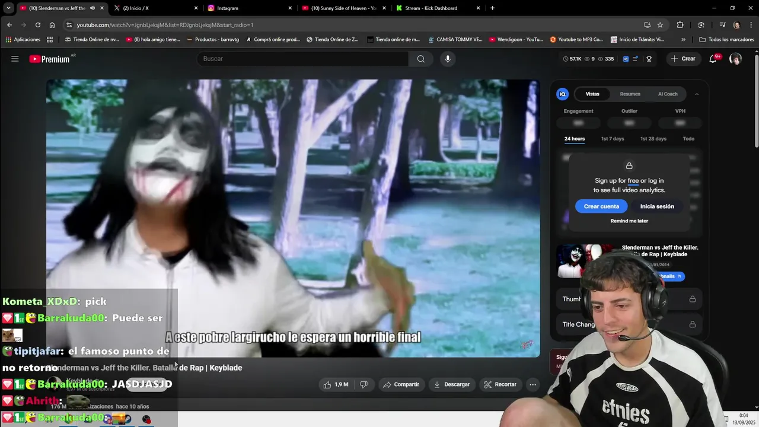Open the YouTube notifications bell
This screenshot has height=427, width=759.
[x=713, y=59]
